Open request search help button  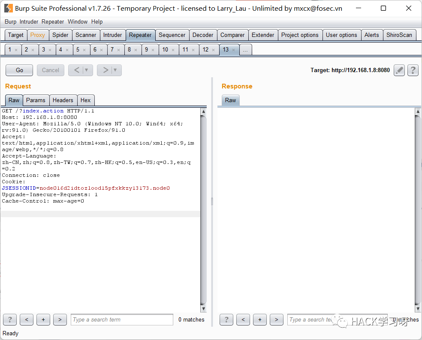[x=10, y=319]
